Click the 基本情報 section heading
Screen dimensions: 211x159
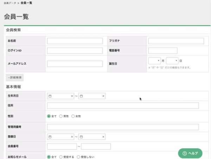click(x=13, y=87)
